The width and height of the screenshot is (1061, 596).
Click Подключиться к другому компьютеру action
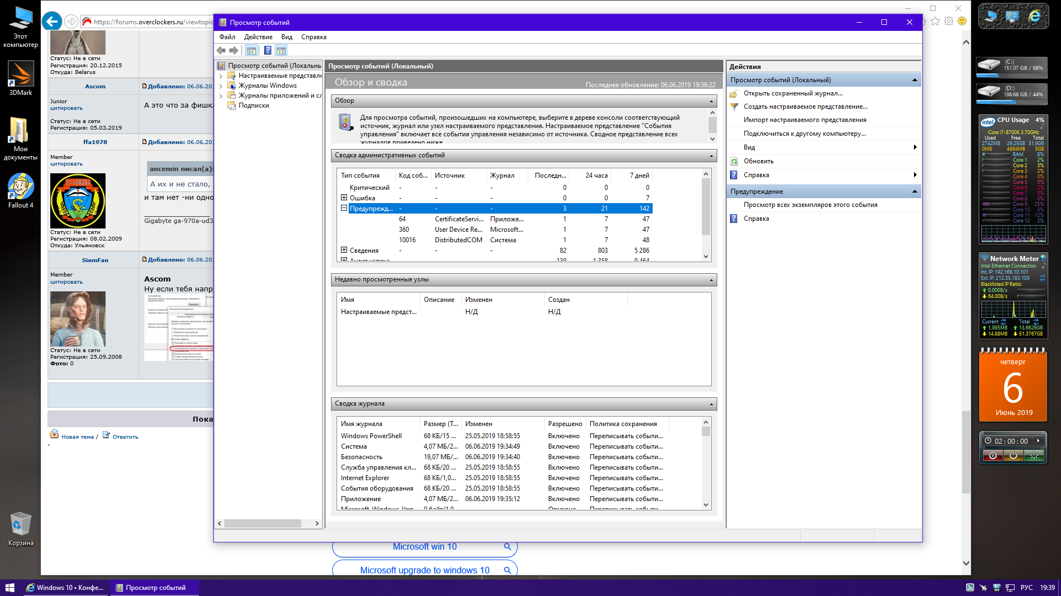coord(805,134)
